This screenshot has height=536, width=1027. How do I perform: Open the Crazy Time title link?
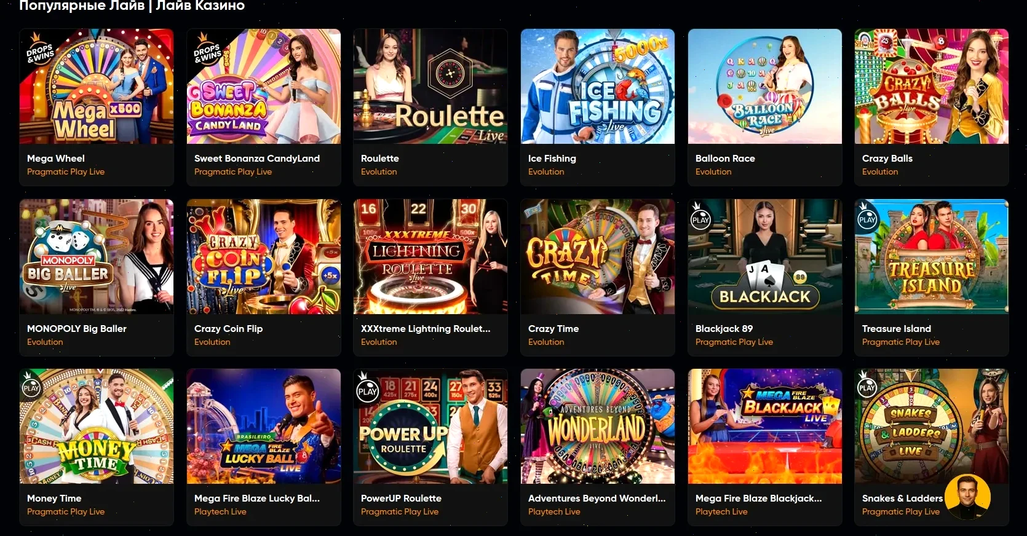pyautogui.click(x=553, y=329)
